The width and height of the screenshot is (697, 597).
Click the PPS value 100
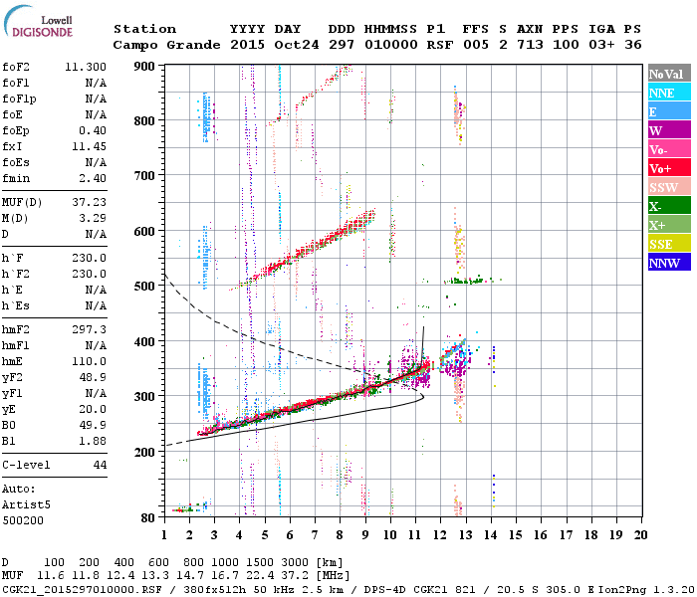pyautogui.click(x=566, y=45)
